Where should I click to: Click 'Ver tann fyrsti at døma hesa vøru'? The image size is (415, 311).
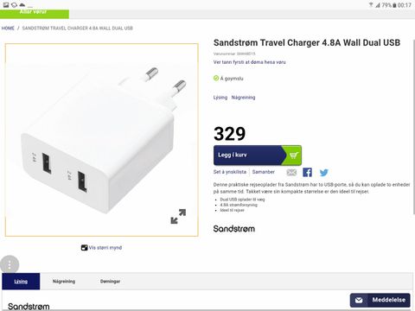click(x=250, y=62)
